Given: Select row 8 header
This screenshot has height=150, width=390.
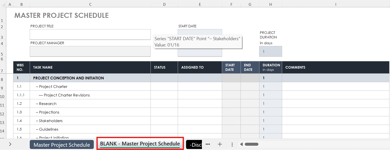Looking at the screenshot, I should (3, 80).
